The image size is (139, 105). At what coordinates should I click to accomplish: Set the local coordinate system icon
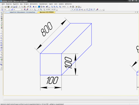click(x=35, y=9)
